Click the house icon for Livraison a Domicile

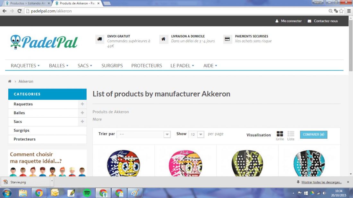[164, 39]
